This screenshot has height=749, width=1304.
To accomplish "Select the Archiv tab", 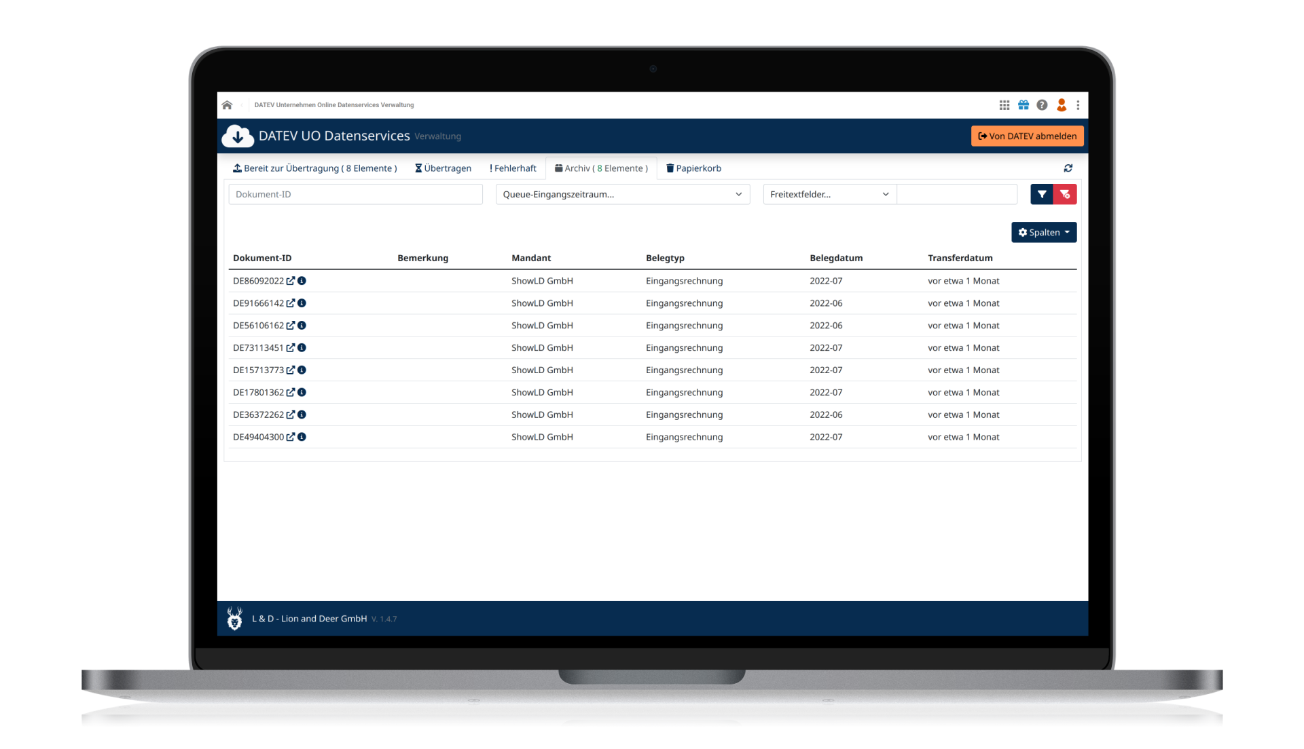I will click(601, 168).
